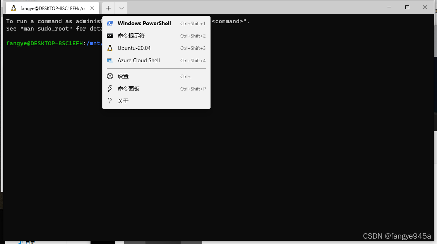Click the green fangye@DESKTOP-8SC1EFH prompt text
This screenshot has width=437, height=244.
pos(44,43)
